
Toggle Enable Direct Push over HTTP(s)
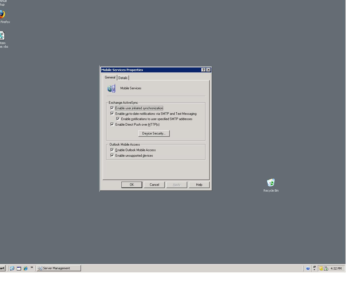click(x=112, y=125)
